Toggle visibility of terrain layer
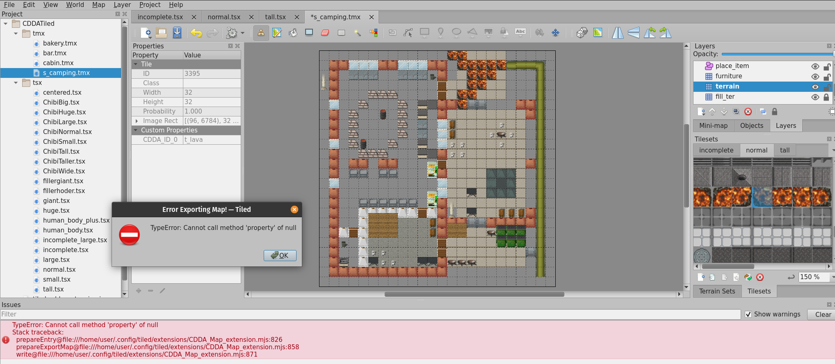Image resolution: width=835 pixels, height=364 pixels. [x=815, y=87]
